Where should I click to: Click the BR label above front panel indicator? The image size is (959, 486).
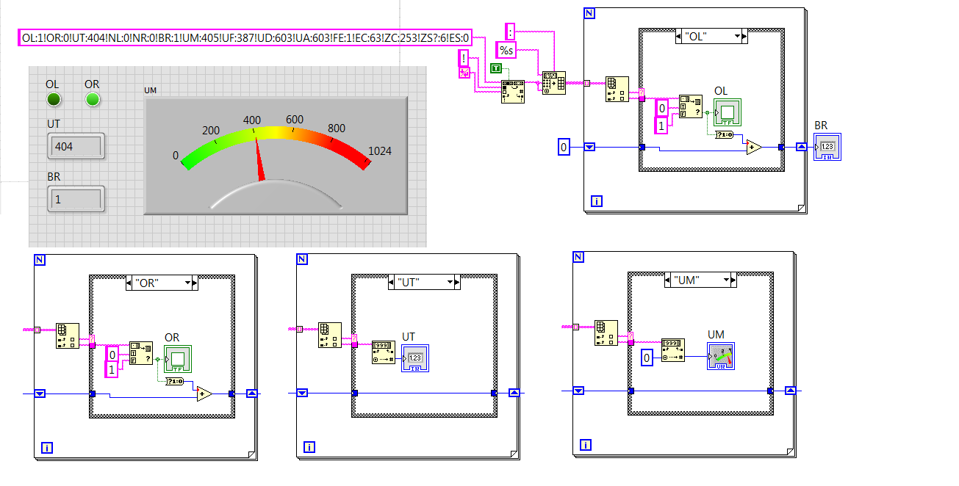54,177
